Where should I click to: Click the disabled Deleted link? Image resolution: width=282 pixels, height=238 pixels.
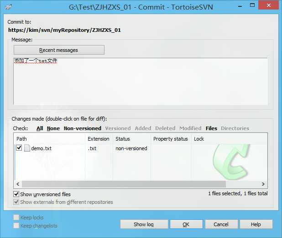pyautogui.click(x=165, y=128)
